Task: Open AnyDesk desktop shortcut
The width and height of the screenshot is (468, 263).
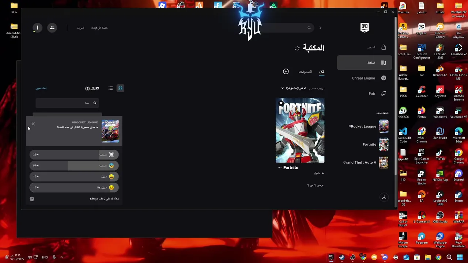Action: coord(440,92)
